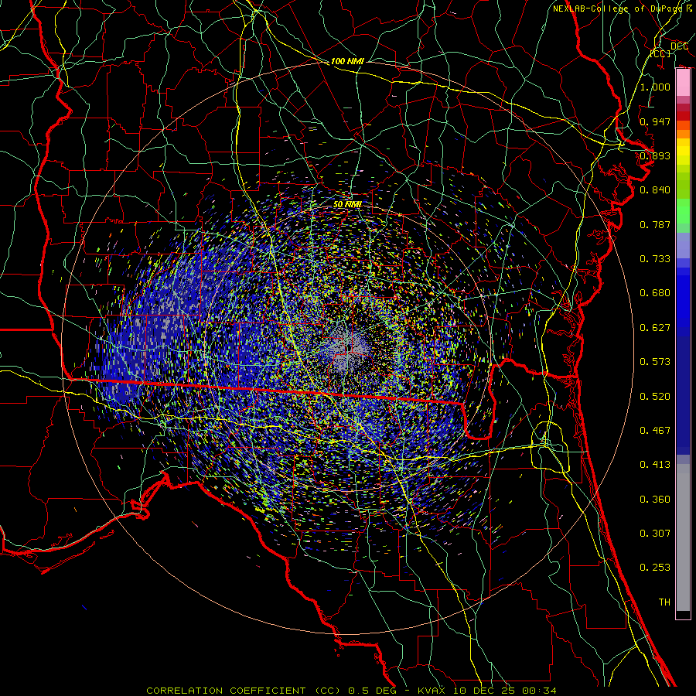Screen dimensions: 696x696
Task: Click the 0.680 scale value
Action: [655, 293]
